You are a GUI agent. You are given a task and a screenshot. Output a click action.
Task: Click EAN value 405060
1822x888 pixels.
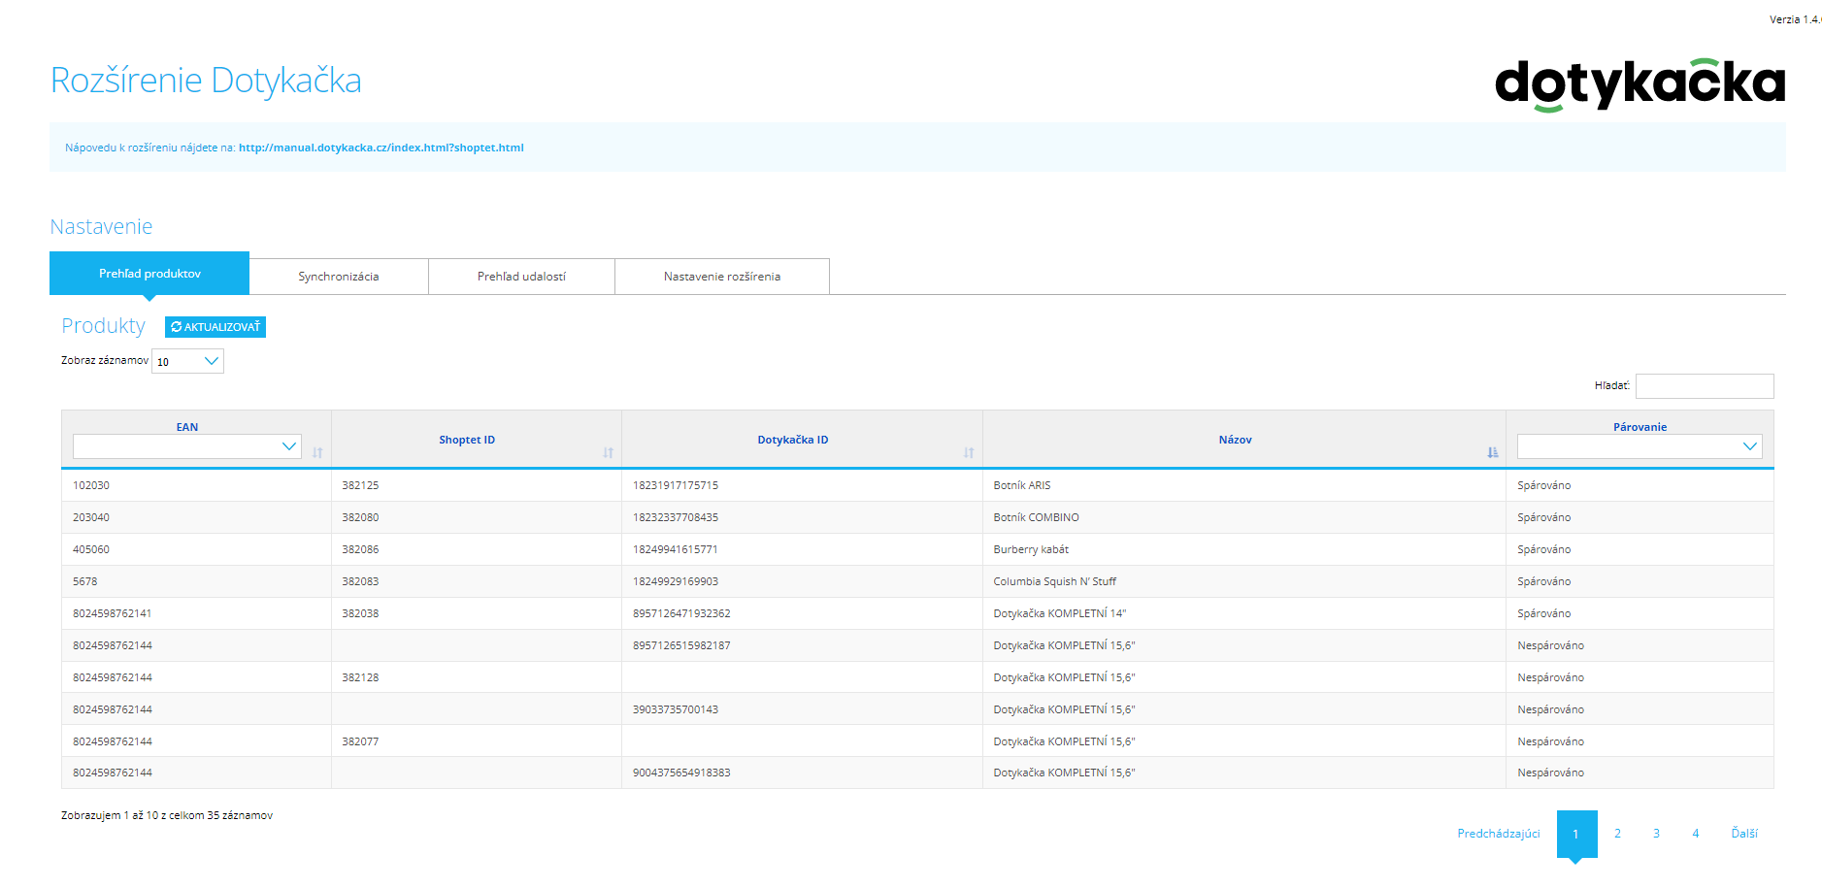click(91, 549)
